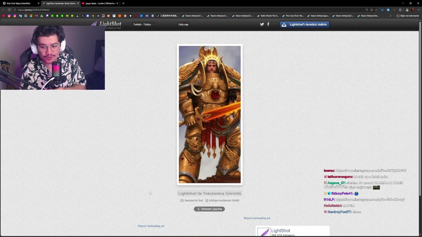This screenshot has height=237, width=422.
Task: Open a new browser tab
Action: pyautogui.click(x=123, y=3)
